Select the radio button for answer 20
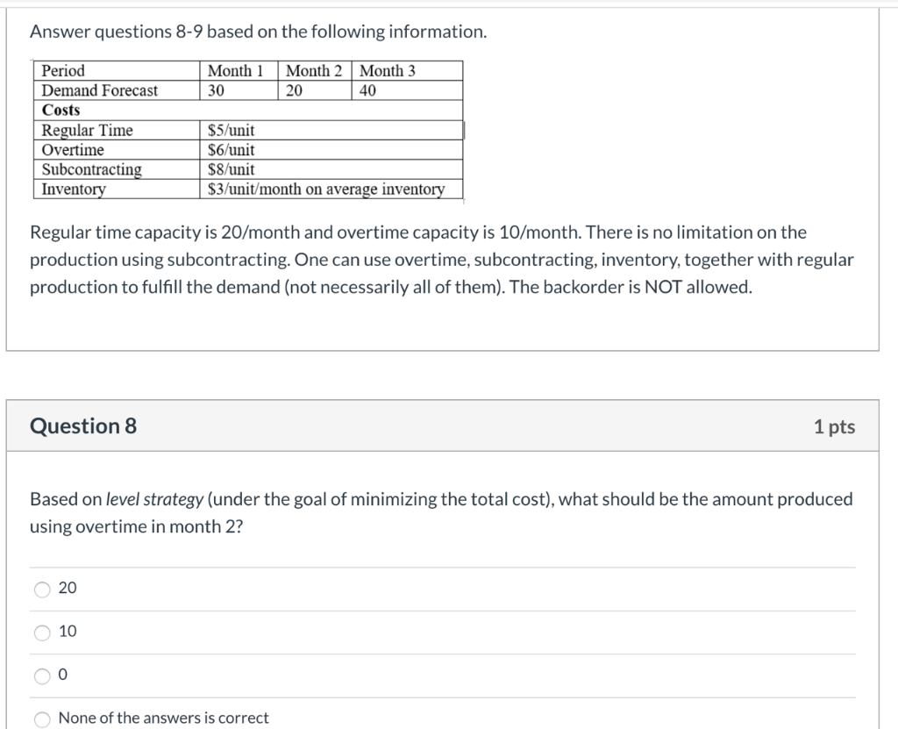 tap(41, 590)
